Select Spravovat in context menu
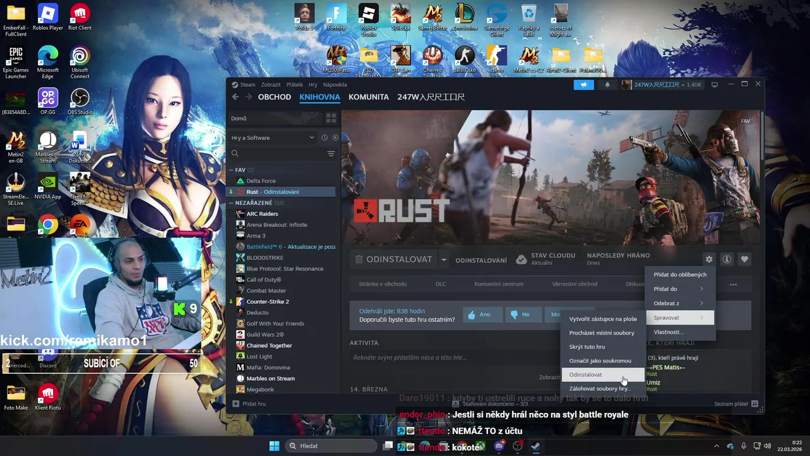The height and width of the screenshot is (456, 810). tap(680, 318)
